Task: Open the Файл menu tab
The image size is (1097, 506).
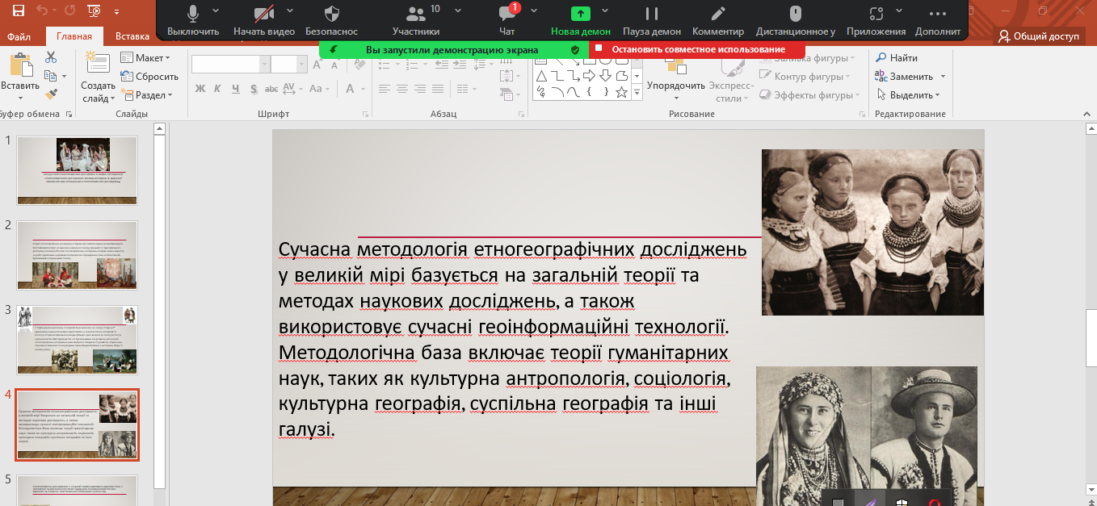Action: click(19, 36)
